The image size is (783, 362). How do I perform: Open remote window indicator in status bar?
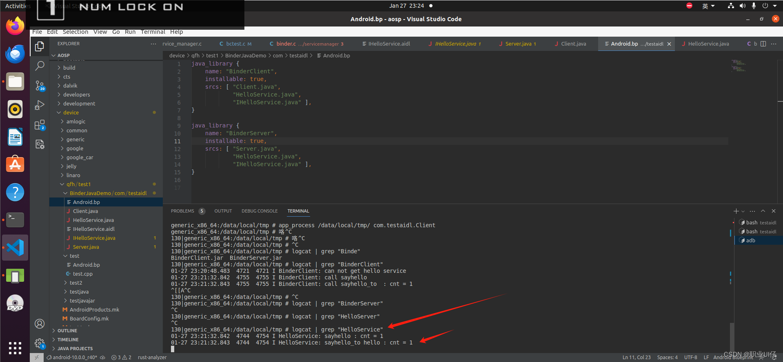pos(37,358)
